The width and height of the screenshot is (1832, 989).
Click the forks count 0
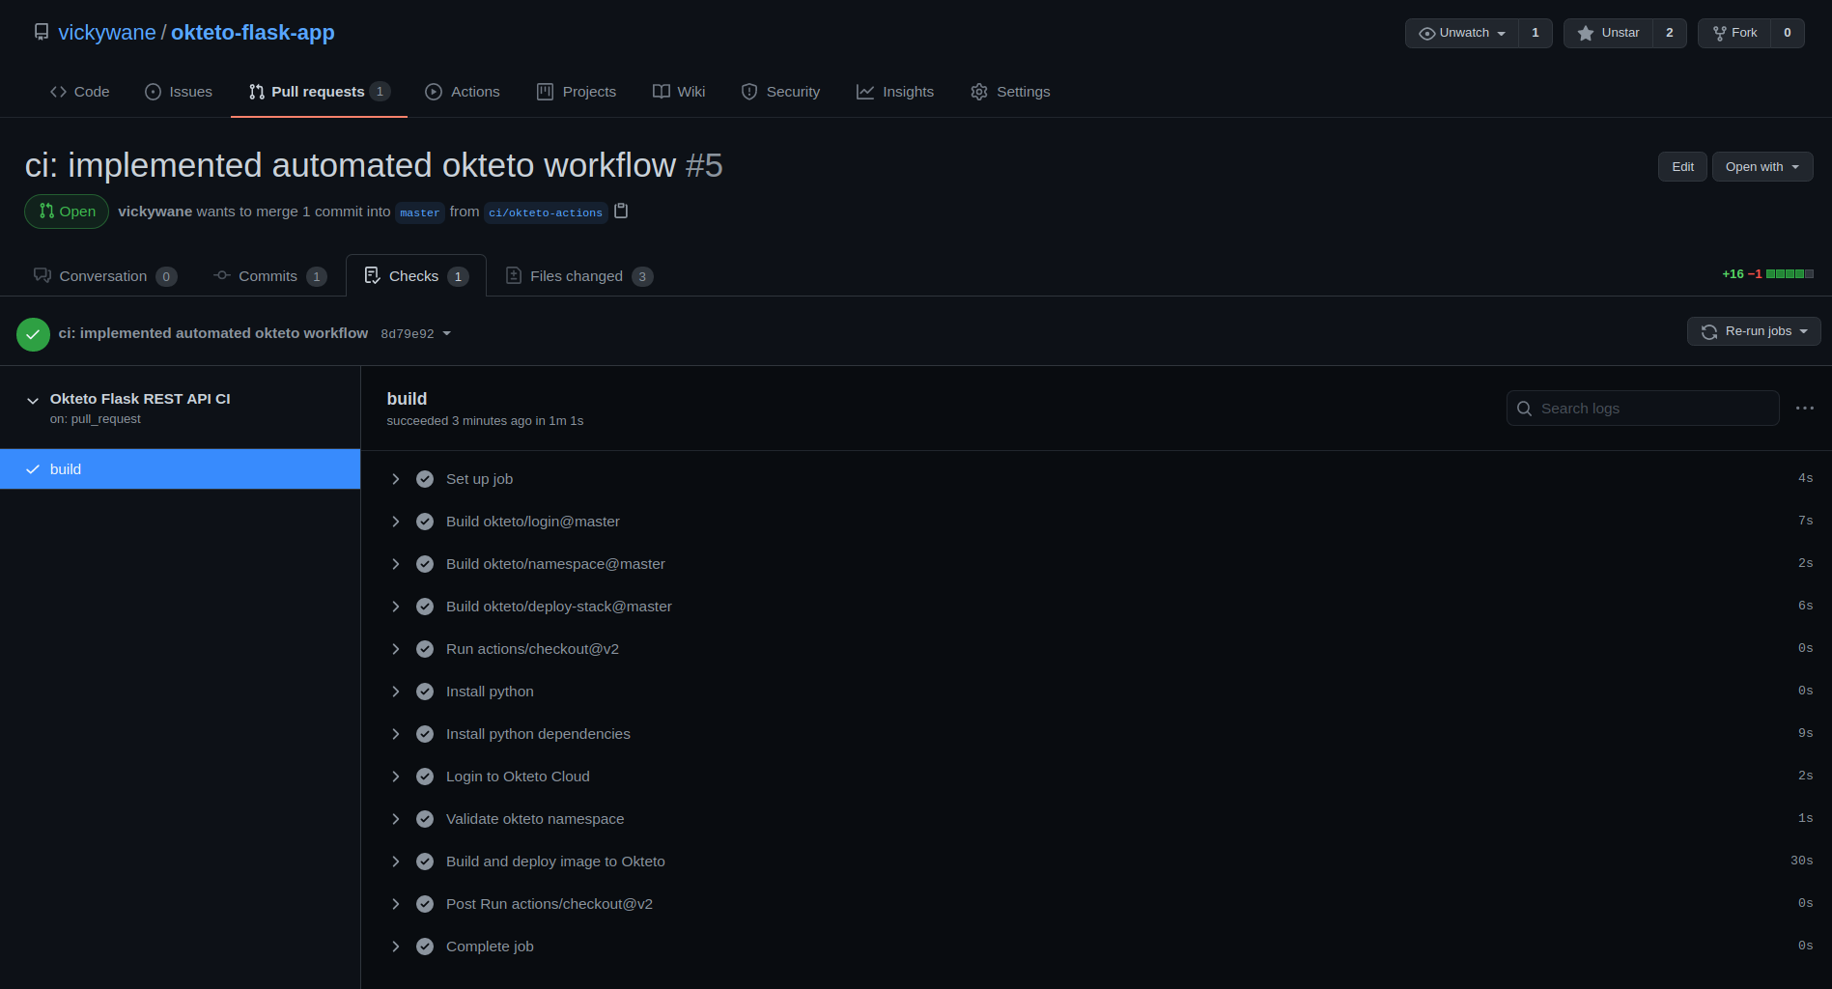tap(1788, 33)
